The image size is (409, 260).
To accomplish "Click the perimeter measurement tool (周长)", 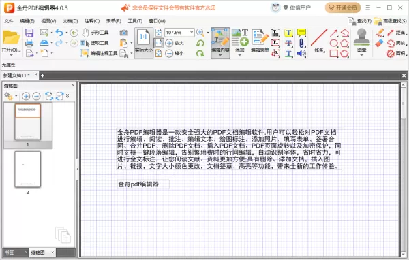I will (397, 43).
